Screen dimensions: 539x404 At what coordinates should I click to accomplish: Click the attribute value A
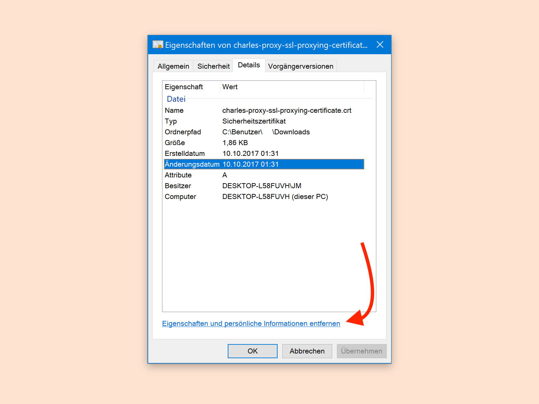[x=225, y=175]
